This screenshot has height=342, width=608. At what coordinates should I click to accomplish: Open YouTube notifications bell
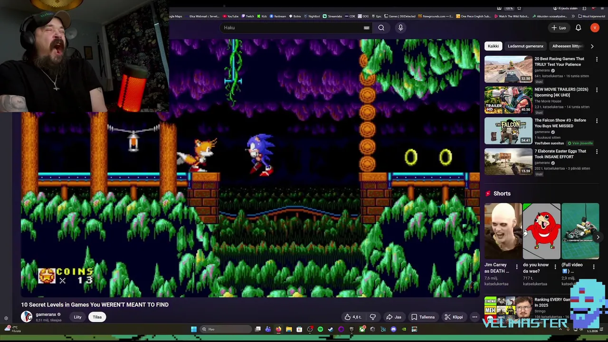pos(578,28)
